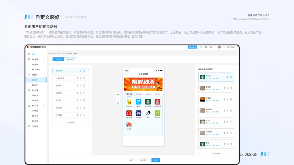This screenshot has height=165, width=294.
Task: Move 喜茶 item up in right panel
Action: [225, 144]
